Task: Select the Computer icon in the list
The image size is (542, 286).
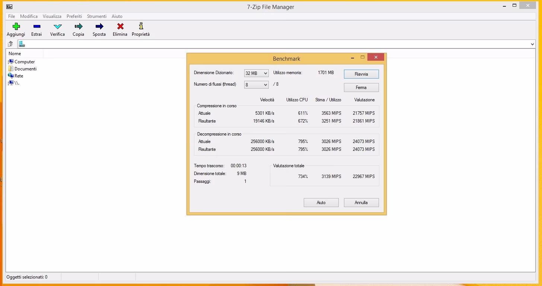Action: (11, 61)
